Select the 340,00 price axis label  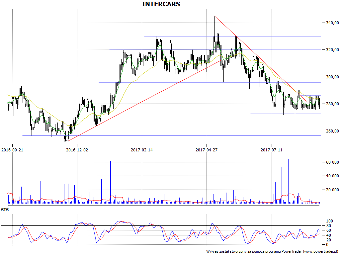(333, 23)
